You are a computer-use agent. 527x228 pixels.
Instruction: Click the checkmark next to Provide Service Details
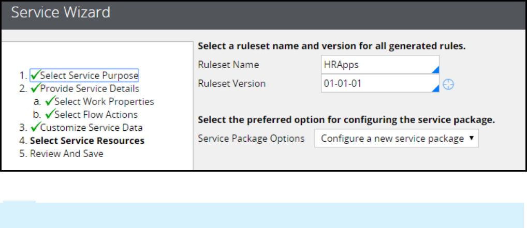click(x=35, y=88)
